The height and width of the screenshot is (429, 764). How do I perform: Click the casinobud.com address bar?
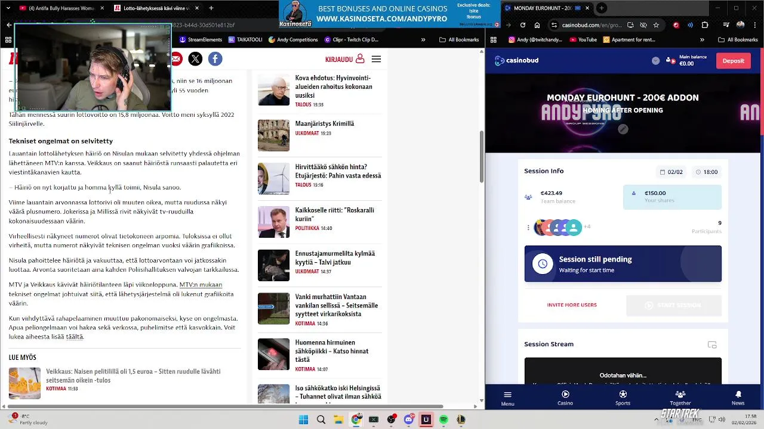(x=605, y=25)
